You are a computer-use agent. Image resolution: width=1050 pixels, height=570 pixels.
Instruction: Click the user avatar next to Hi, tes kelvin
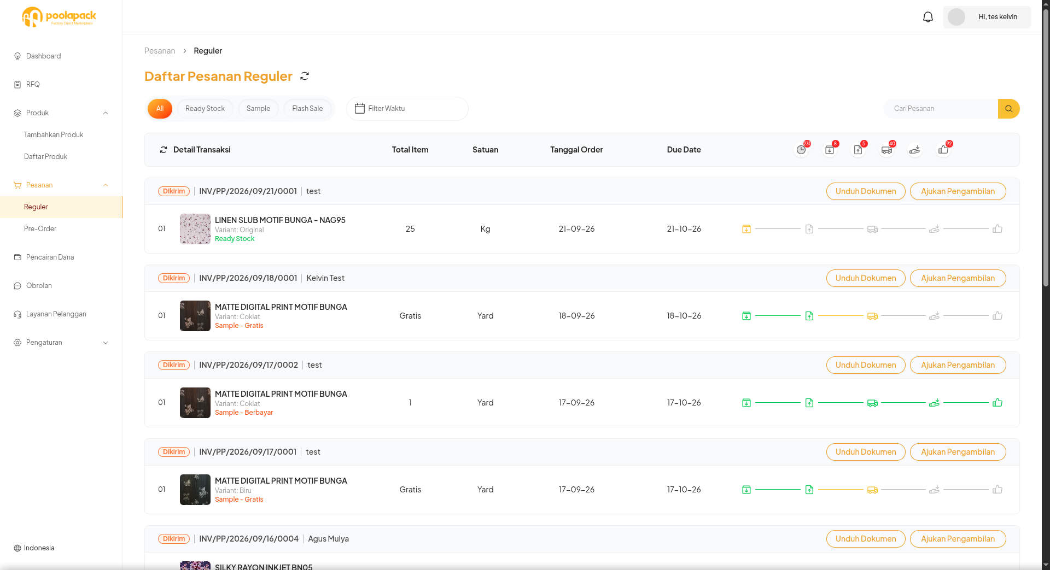click(956, 17)
